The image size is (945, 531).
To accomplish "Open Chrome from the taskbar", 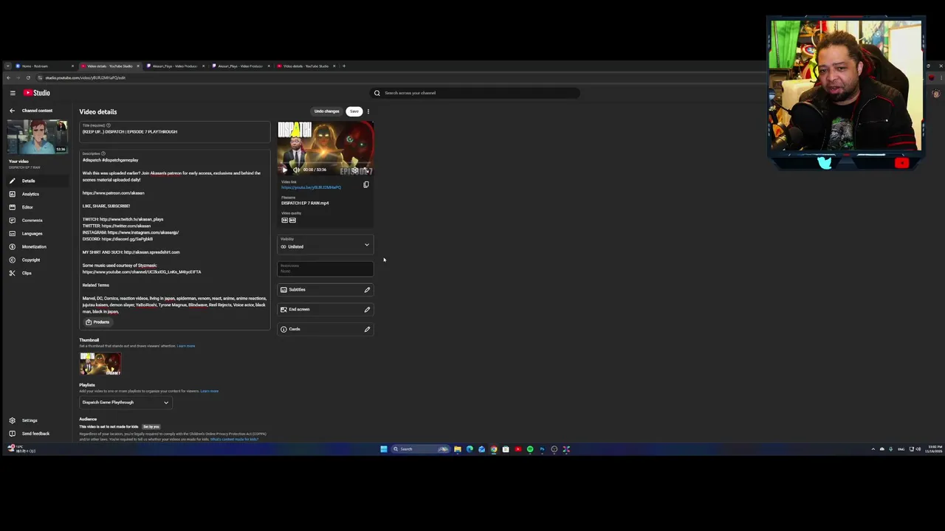I will (x=494, y=449).
